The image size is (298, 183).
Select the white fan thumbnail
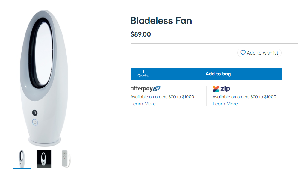pos(22,158)
